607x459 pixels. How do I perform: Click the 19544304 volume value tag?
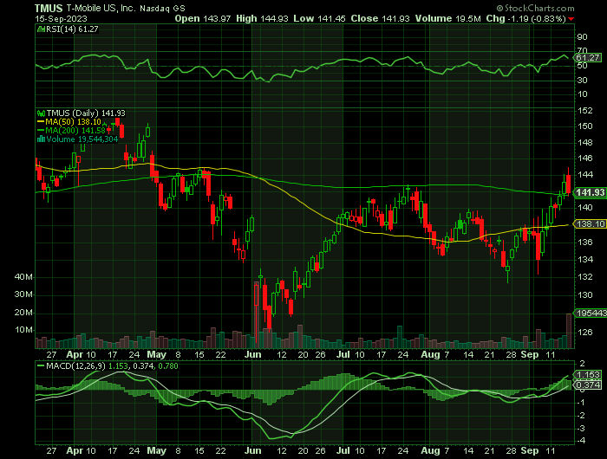589,314
